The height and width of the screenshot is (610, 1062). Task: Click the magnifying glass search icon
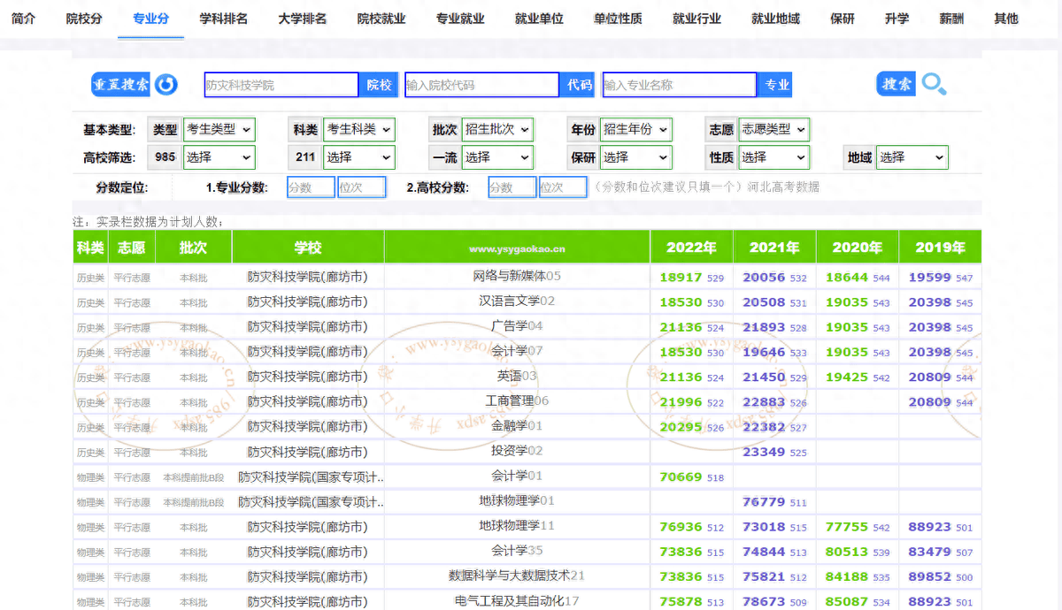pyautogui.click(x=934, y=84)
